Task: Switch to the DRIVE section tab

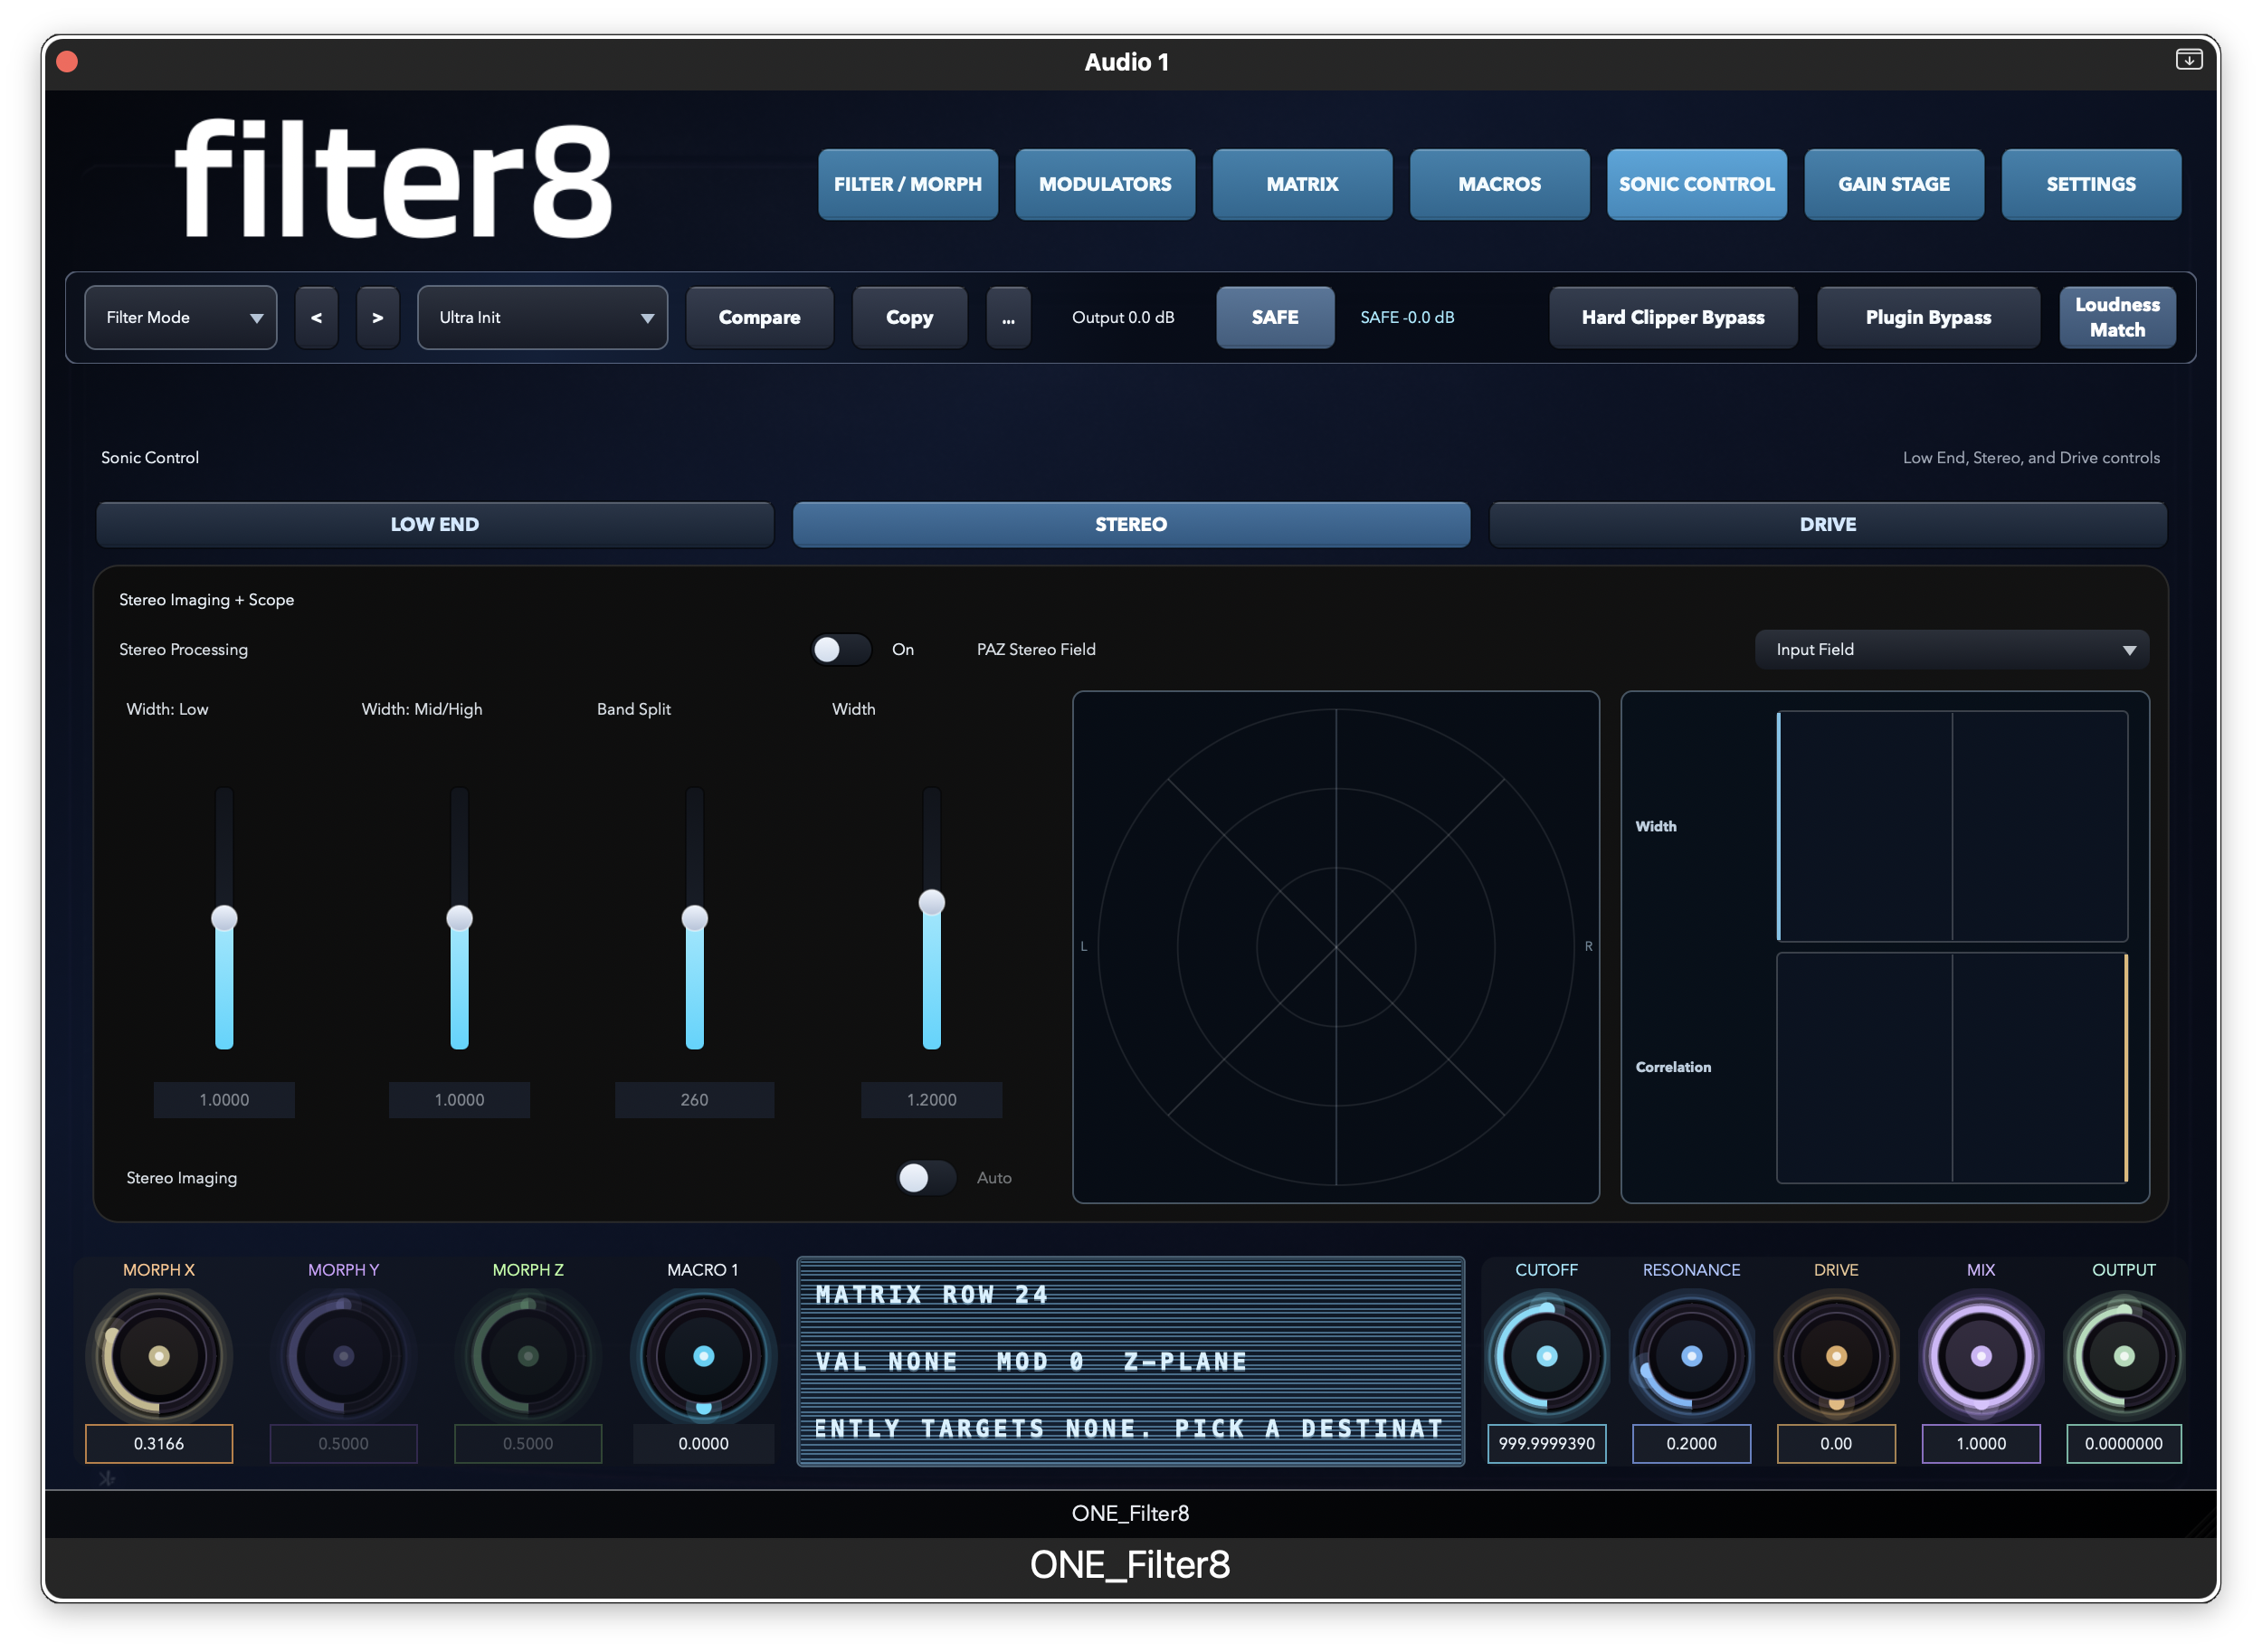Action: [1829, 524]
